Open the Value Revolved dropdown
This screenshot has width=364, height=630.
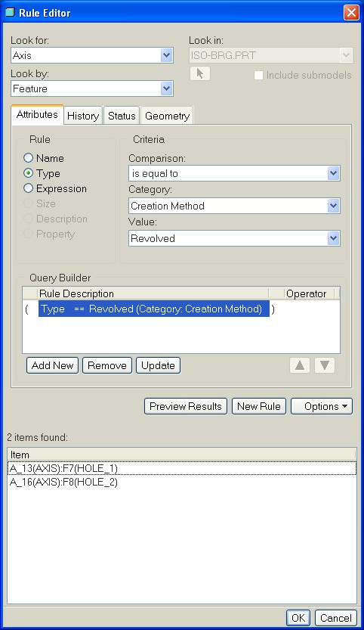click(x=234, y=238)
